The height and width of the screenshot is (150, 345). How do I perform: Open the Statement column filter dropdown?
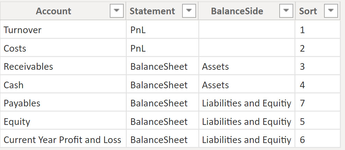click(189, 11)
